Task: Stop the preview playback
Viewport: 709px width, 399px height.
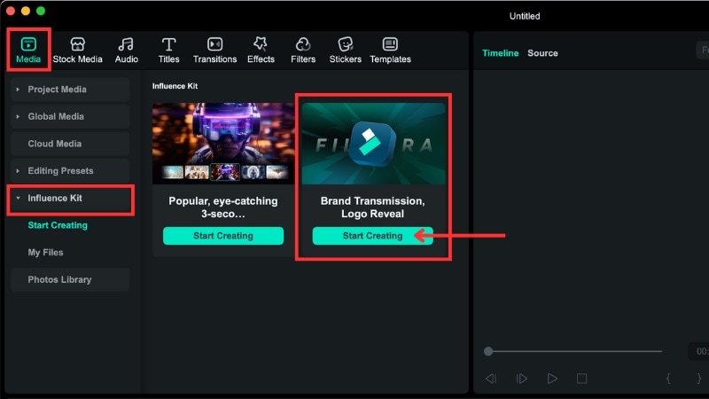Action: [x=582, y=379]
